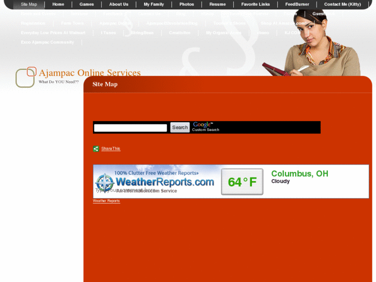Open the Creativitee link
Screen dimensions: 376x282
[179, 33]
